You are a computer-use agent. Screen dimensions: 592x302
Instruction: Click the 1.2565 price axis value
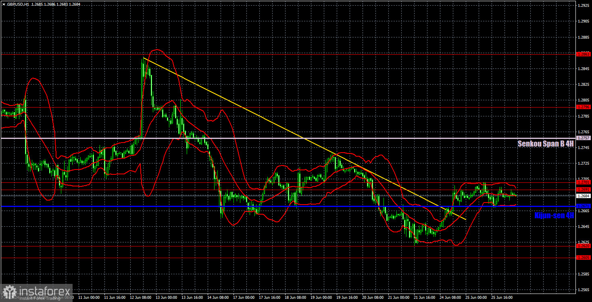[584, 290]
